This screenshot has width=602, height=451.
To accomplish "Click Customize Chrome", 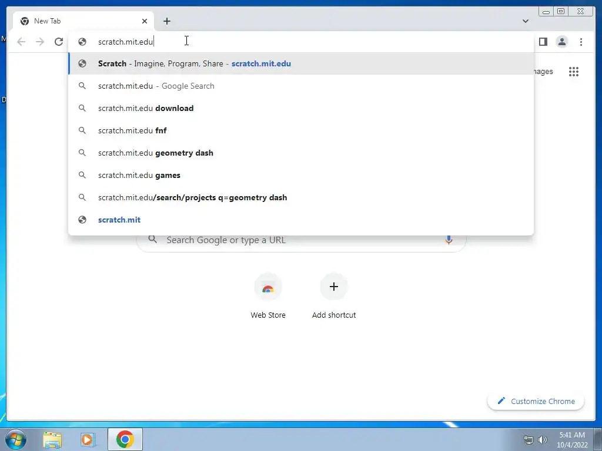I will pos(536,401).
